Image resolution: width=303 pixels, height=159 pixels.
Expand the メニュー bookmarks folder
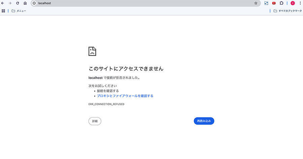click(x=19, y=11)
